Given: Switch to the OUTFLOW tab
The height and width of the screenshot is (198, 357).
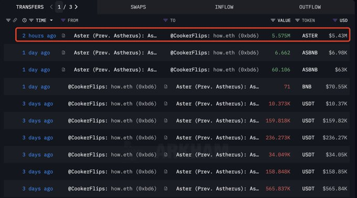Looking at the screenshot, I should point(310,7).
